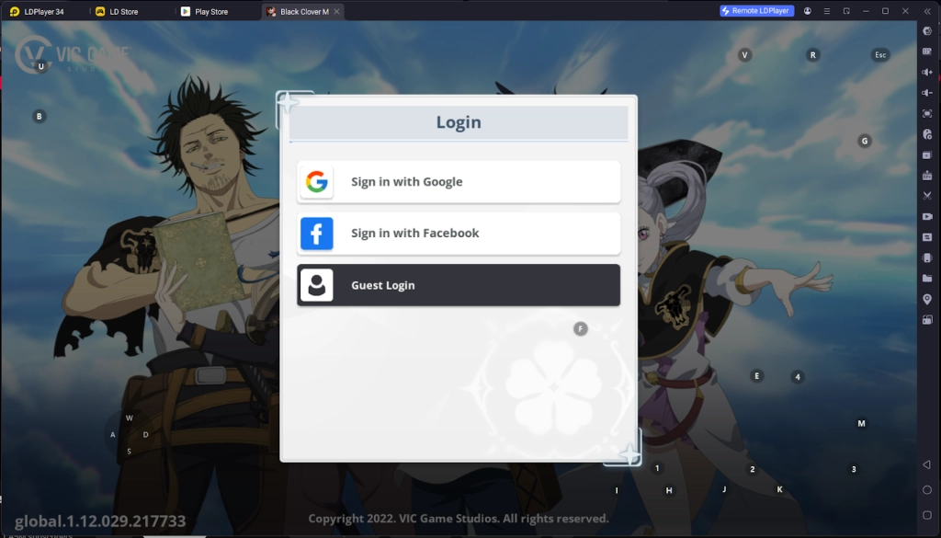The image size is (941, 538).
Task: Click the R key-mapping marker
Action: [813, 55]
